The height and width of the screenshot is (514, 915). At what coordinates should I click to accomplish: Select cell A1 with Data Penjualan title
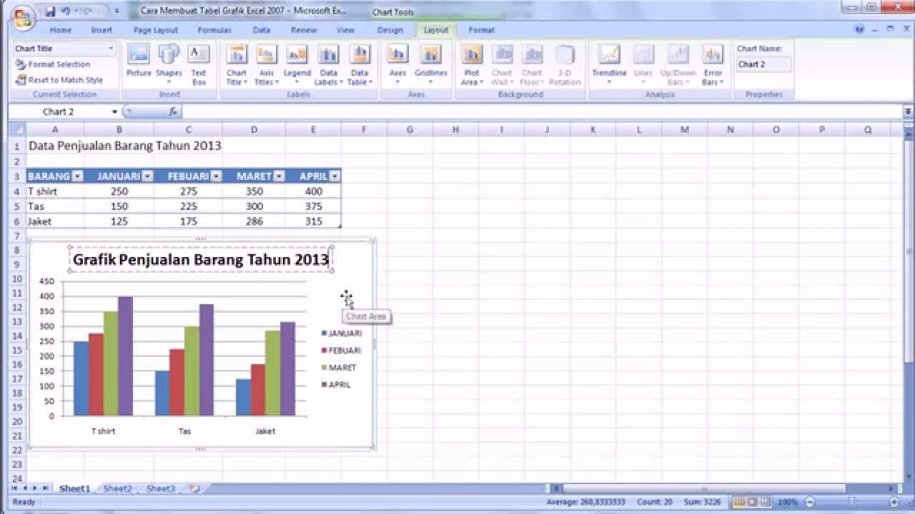coord(55,146)
